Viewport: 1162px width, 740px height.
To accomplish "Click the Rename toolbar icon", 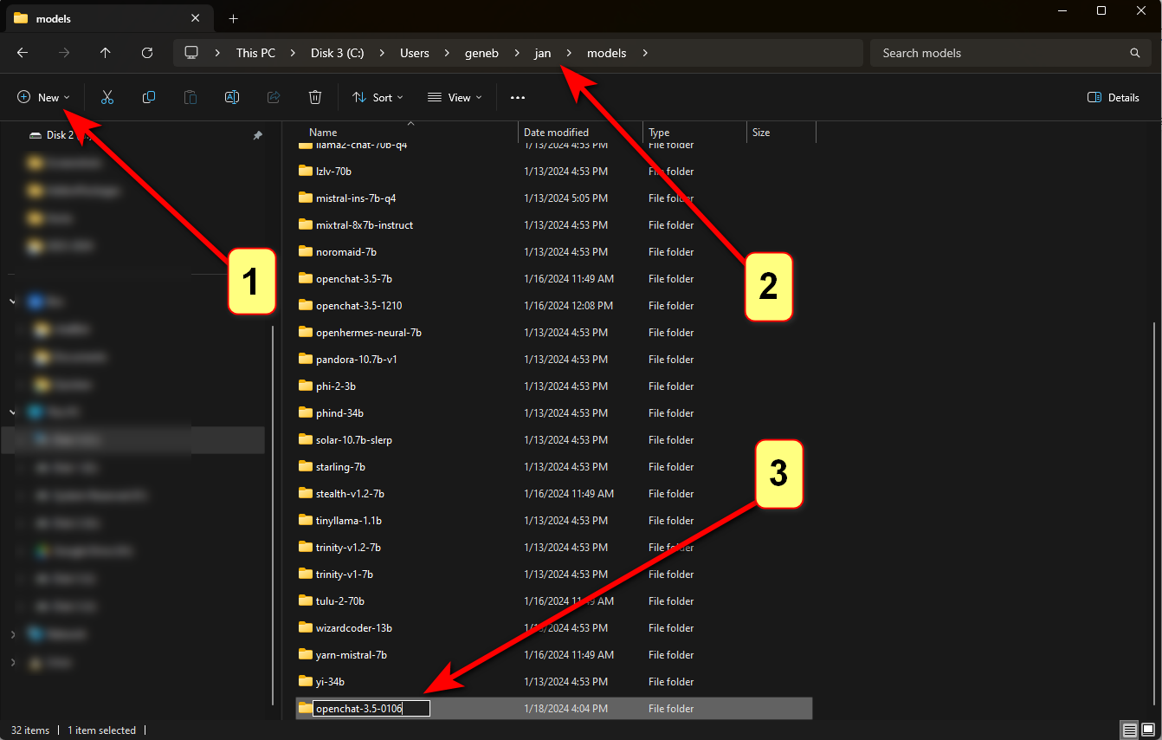I will point(232,97).
